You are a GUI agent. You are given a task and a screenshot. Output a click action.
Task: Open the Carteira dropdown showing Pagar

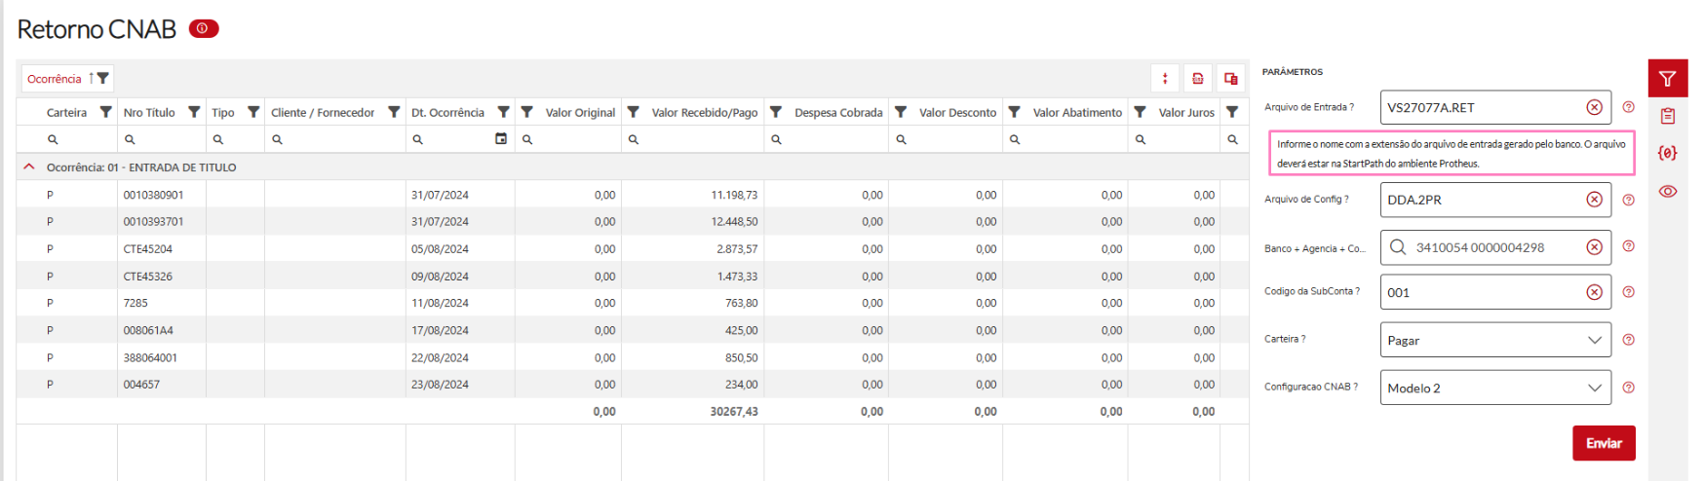pos(1495,340)
